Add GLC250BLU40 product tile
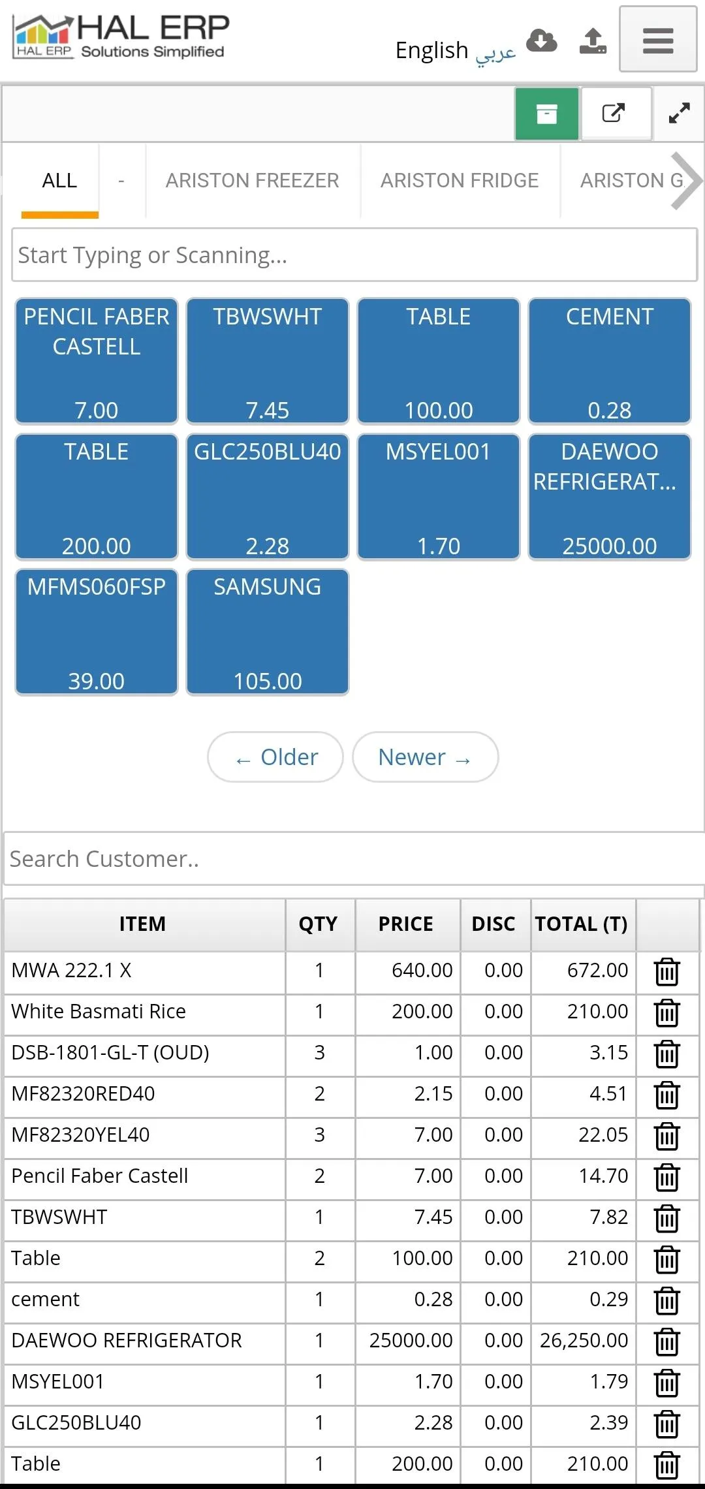 click(268, 497)
